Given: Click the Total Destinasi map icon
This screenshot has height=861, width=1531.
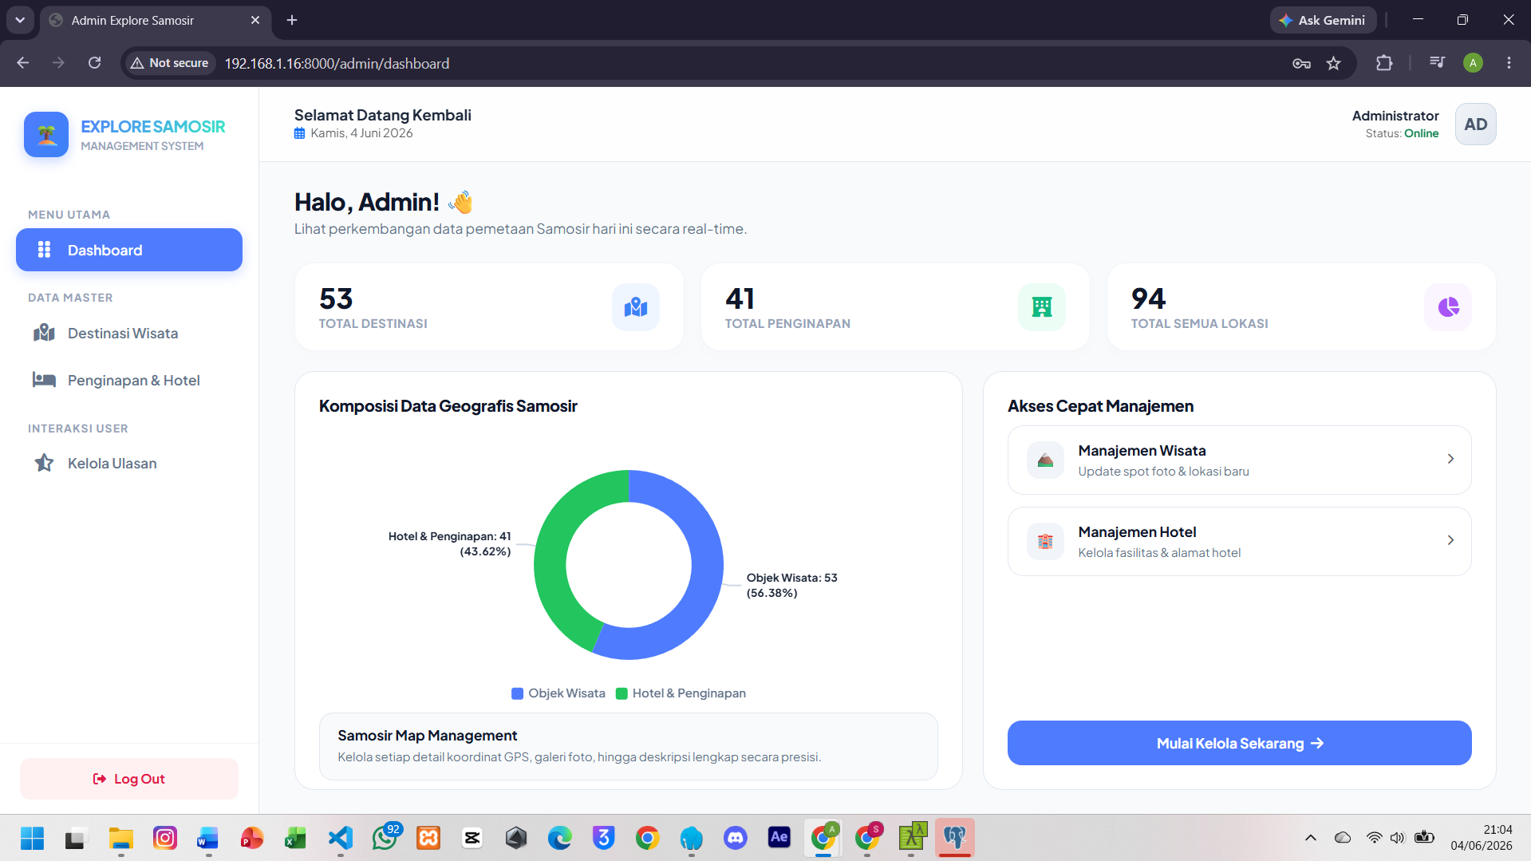Looking at the screenshot, I should 636,307.
